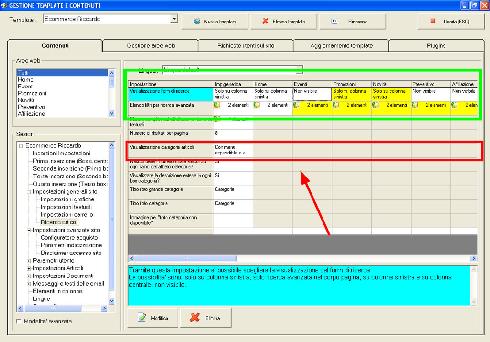The width and height of the screenshot is (490, 342).
Task: Expand the Impostazioni Documenti node
Action: [x=29, y=276]
